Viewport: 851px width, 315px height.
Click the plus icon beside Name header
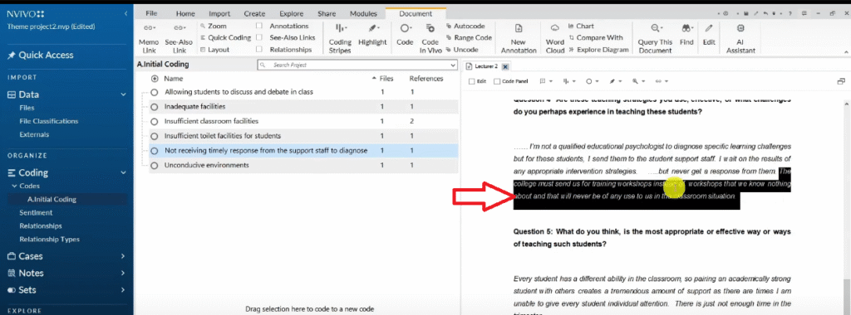(x=154, y=79)
